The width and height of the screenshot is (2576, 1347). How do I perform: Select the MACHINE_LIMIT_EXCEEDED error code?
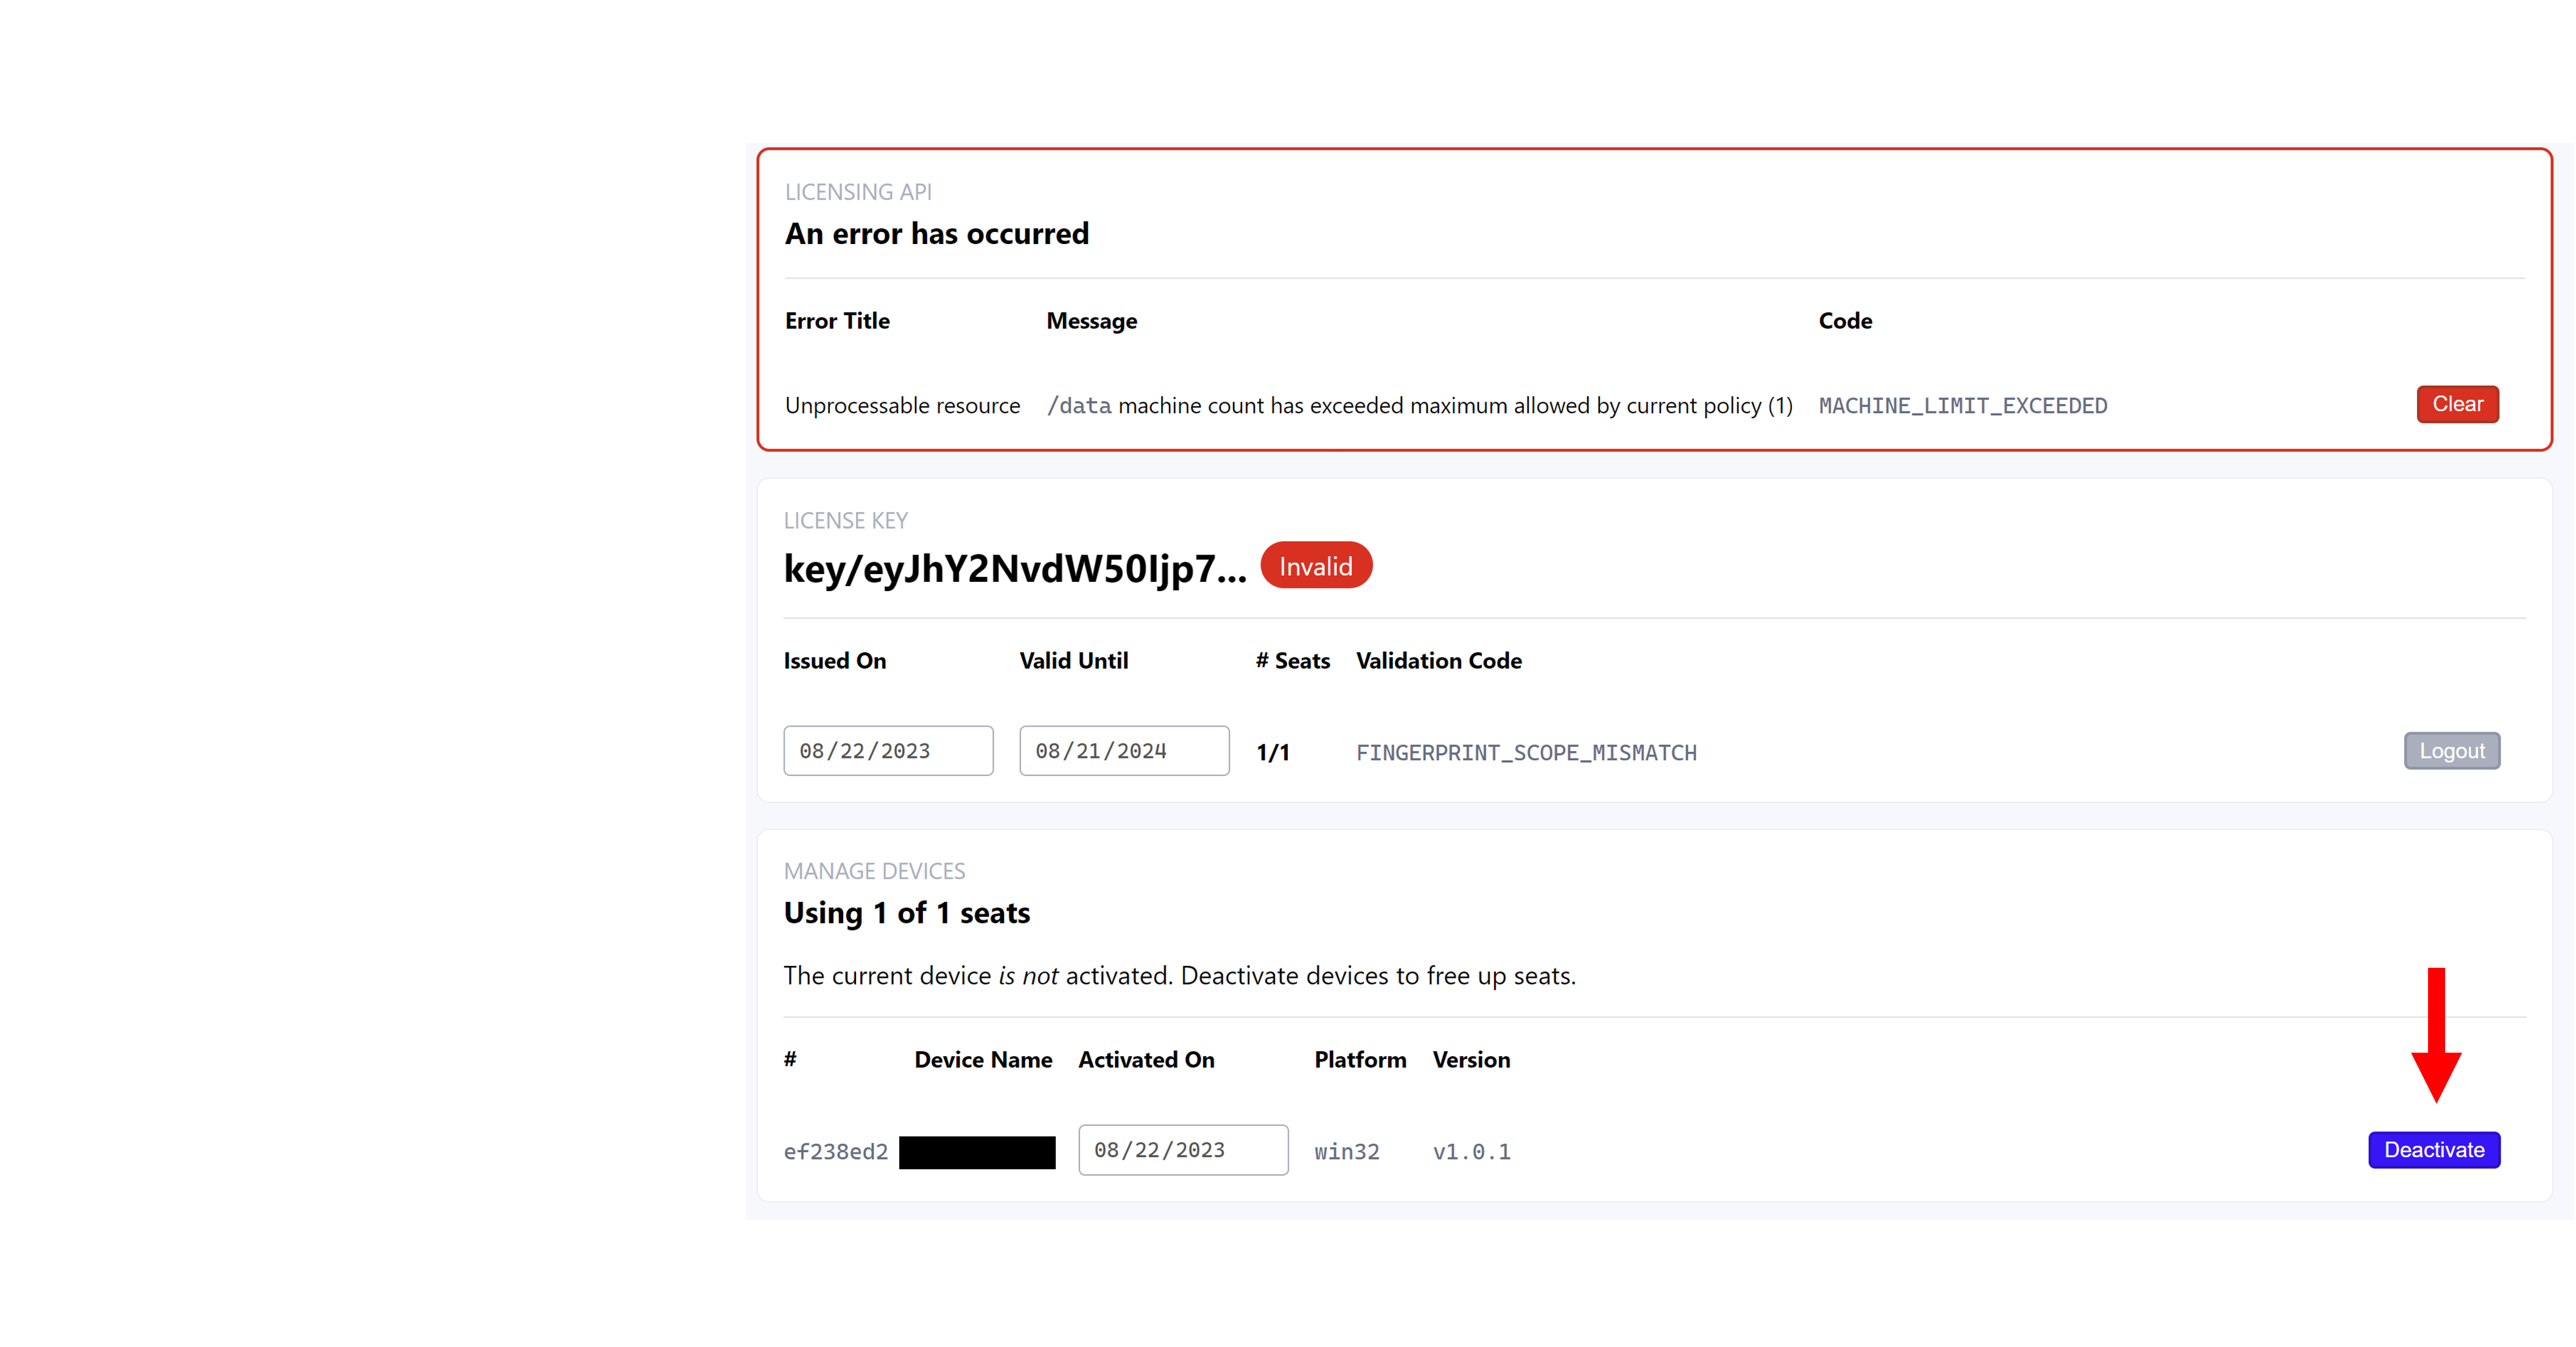pyautogui.click(x=1962, y=406)
